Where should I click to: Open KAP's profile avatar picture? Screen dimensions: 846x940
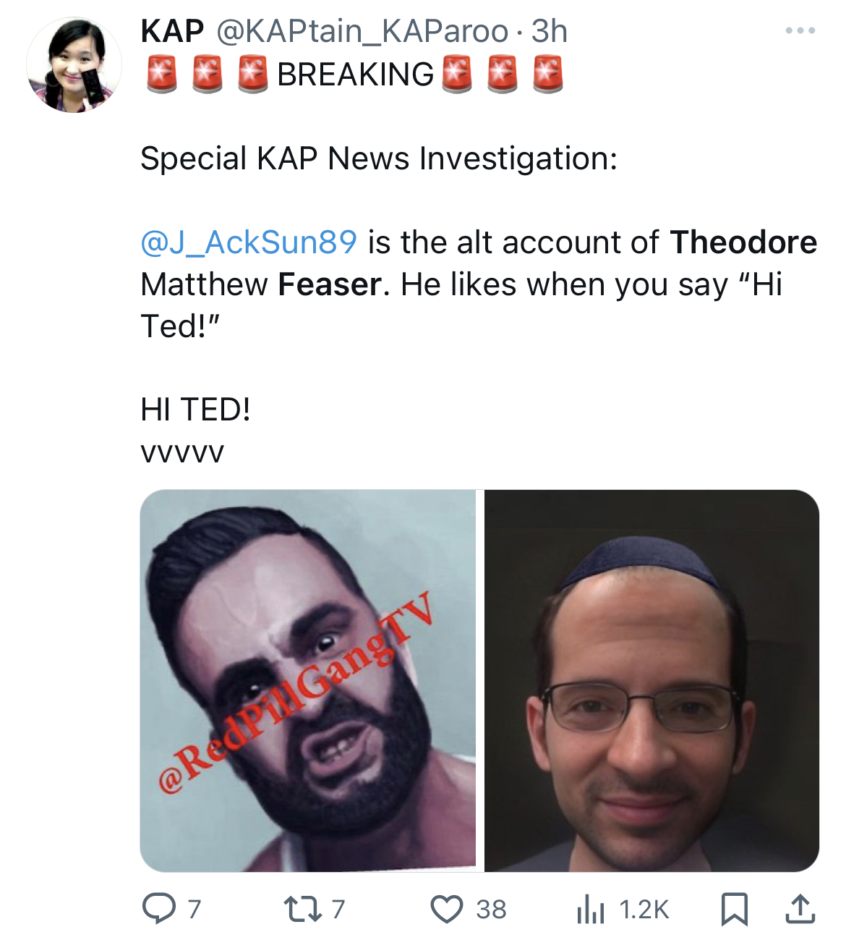click(74, 65)
